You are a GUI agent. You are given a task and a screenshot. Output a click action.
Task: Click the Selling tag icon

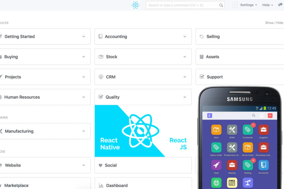coord(201,37)
